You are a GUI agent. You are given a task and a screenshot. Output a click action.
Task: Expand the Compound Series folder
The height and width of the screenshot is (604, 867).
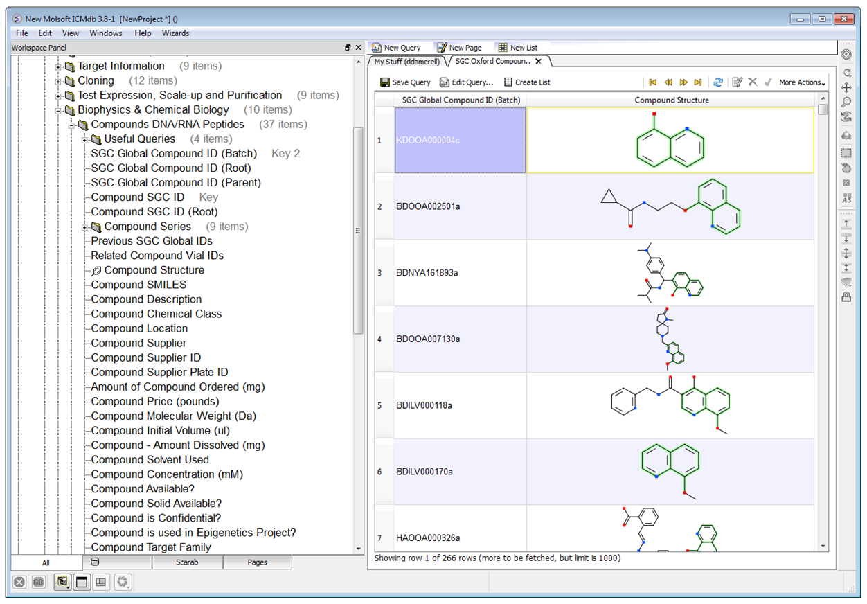(x=85, y=227)
